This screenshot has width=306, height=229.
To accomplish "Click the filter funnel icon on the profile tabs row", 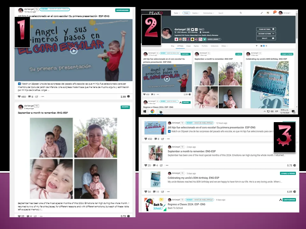I will 257,46.
